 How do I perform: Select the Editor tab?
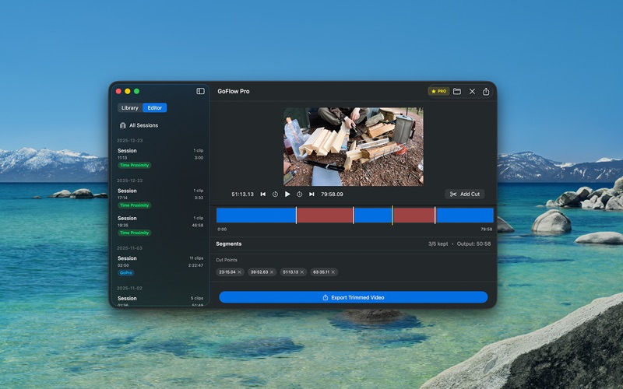tap(154, 108)
